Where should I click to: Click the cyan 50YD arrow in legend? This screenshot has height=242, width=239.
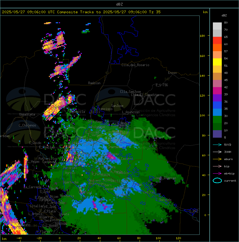(x=217, y=145)
